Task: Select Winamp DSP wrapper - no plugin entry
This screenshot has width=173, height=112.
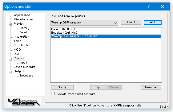Action: pos(106,36)
